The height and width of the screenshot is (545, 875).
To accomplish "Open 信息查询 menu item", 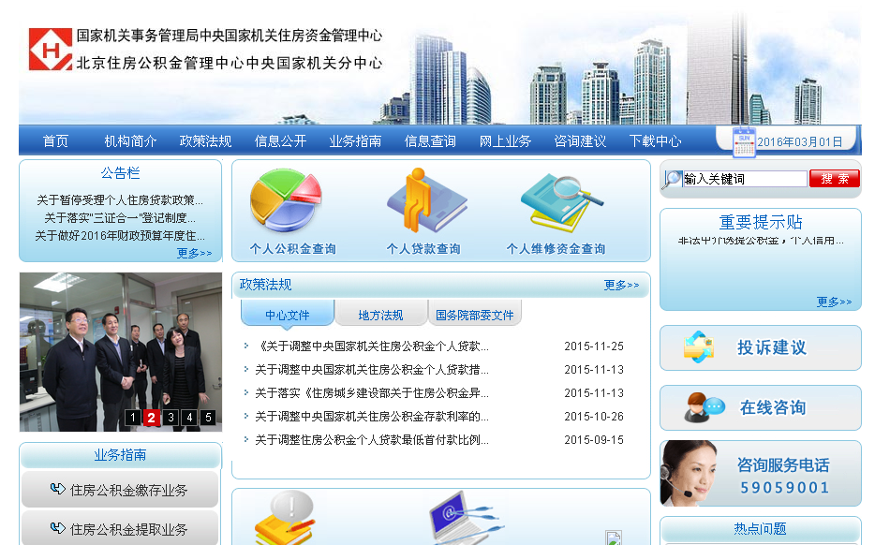I will tap(430, 141).
